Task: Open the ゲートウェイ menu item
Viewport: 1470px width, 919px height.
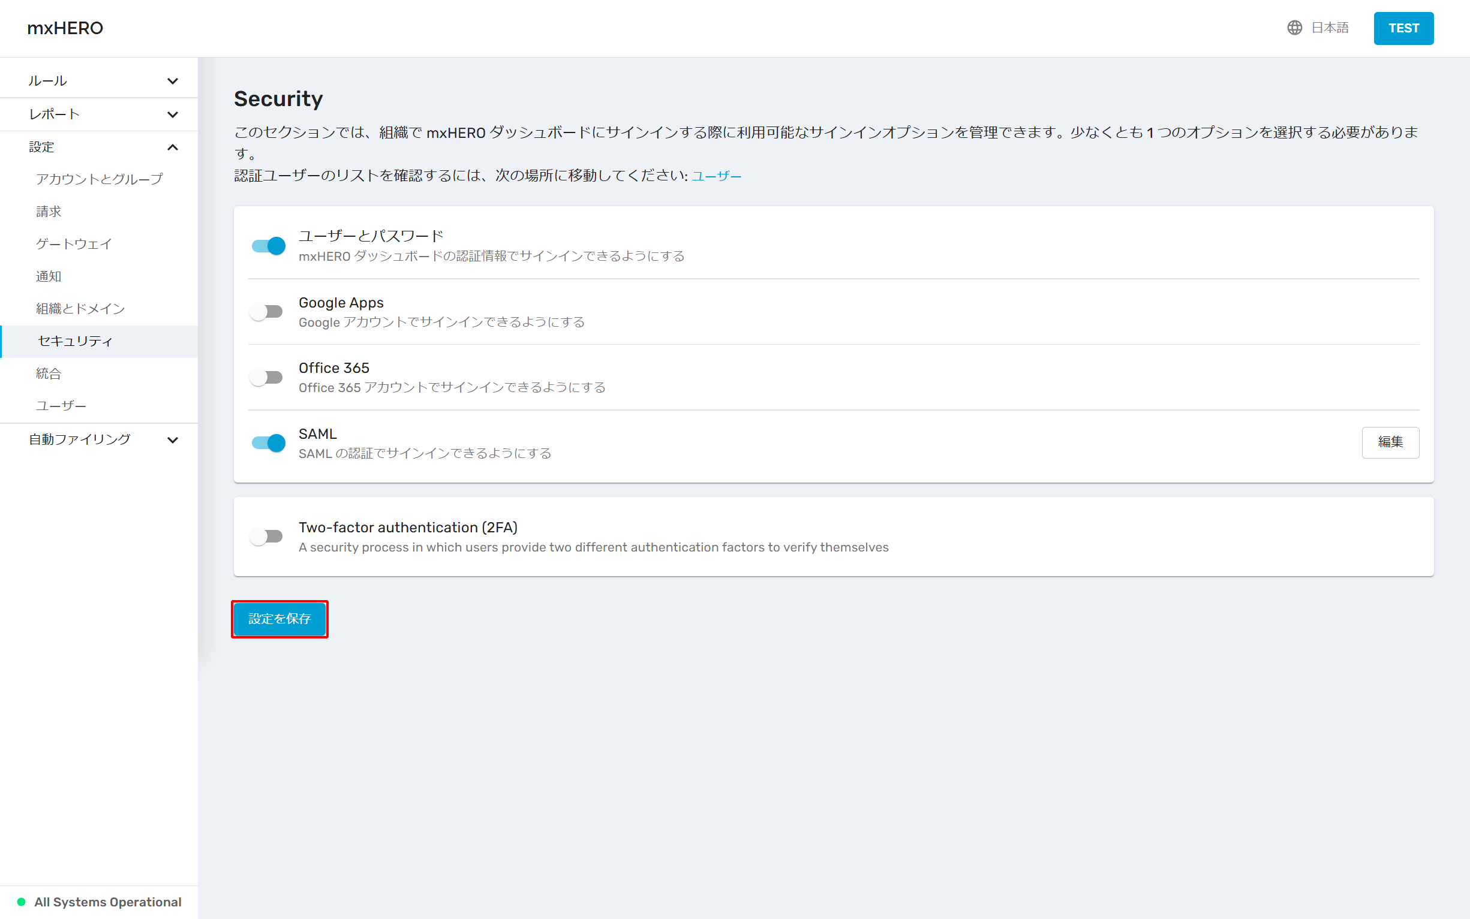Action: click(x=74, y=244)
